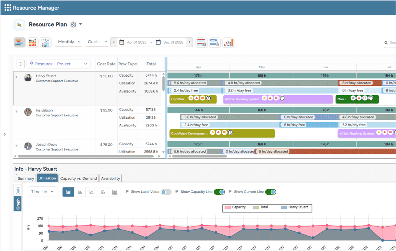Switch to Hrs heatmap view
The height and width of the screenshot is (251, 396).
pos(32,42)
